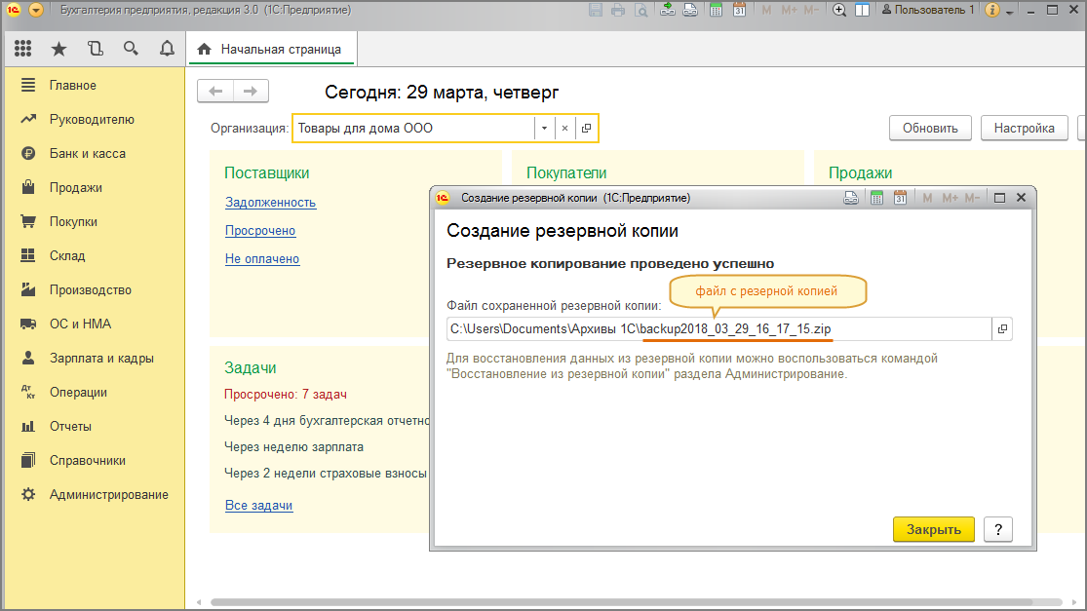This screenshot has height=611, width=1087.
Task: Click M+ button in dialog title bar
Action: tap(950, 198)
